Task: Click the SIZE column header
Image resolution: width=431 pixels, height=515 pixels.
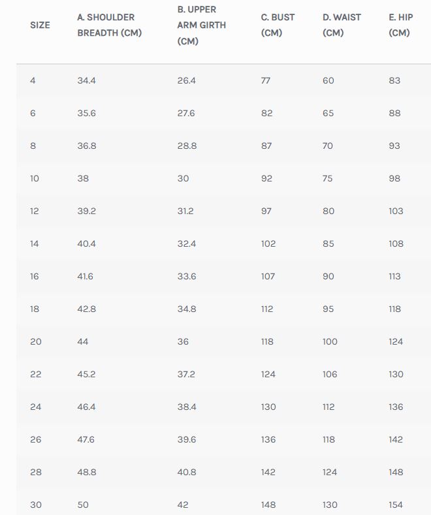Action: point(40,25)
